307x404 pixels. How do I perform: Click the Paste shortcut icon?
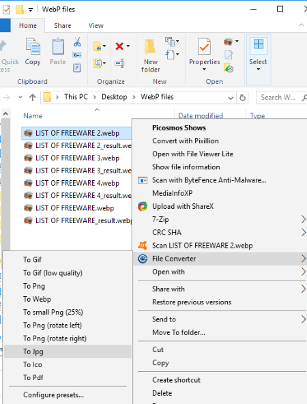(x=76, y=68)
